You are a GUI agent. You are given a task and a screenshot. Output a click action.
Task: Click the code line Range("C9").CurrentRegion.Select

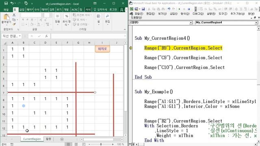pyautogui.click(x=183, y=58)
